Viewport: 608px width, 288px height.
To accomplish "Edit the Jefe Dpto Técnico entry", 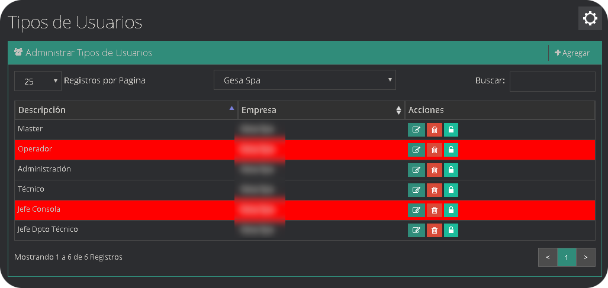I will 416,231.
